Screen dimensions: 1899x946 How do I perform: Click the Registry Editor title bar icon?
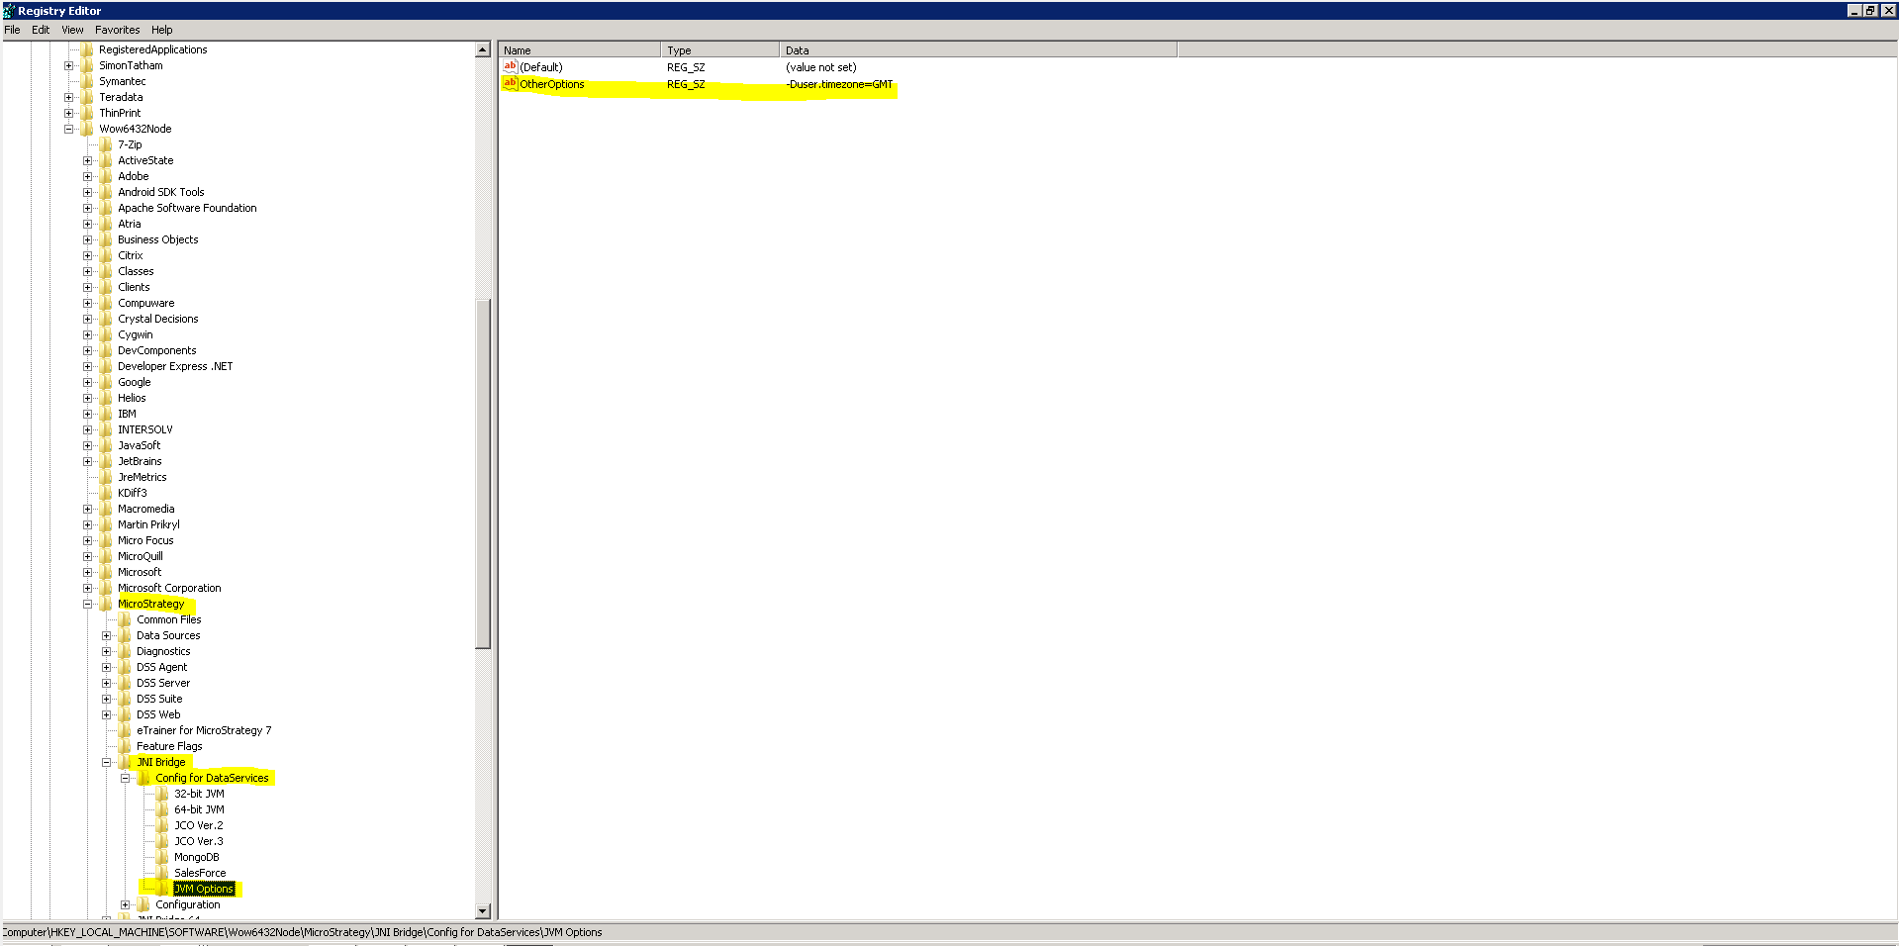tap(7, 10)
